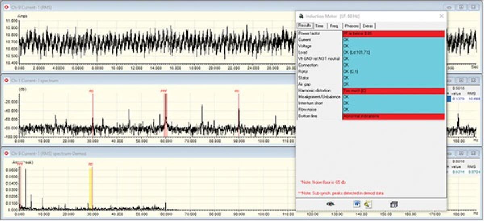Image resolution: width=484 pixels, height=221 pixels.
Task: Select the Phasors tab
Action: (351, 26)
